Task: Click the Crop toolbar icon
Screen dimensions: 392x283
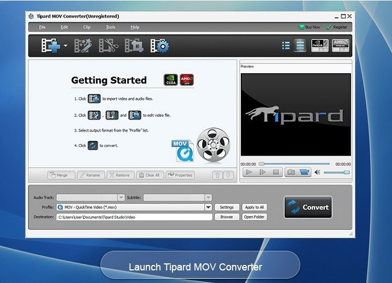Action: [x=134, y=45]
